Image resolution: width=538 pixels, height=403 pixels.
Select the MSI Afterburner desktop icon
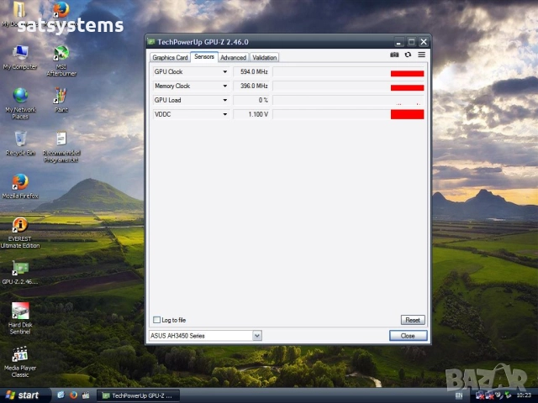pos(61,60)
